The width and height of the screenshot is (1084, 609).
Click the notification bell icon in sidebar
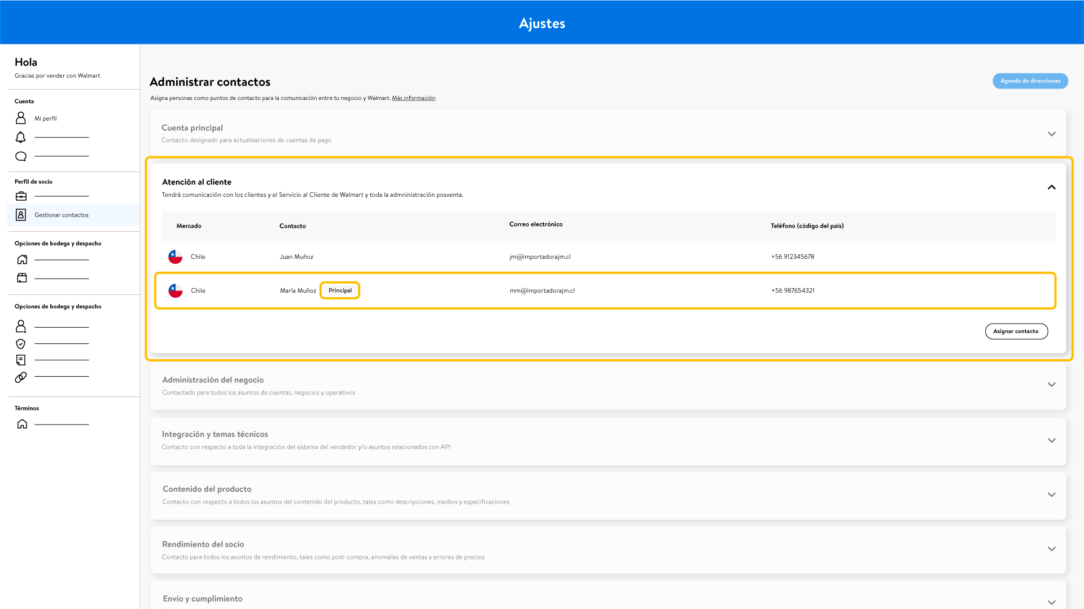pyautogui.click(x=21, y=137)
